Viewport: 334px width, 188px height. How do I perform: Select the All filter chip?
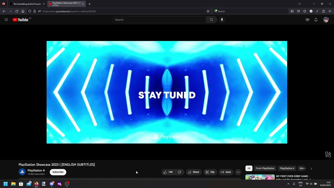click(249, 168)
